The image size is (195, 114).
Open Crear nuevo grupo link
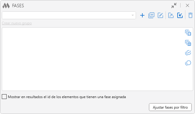click(x=17, y=23)
